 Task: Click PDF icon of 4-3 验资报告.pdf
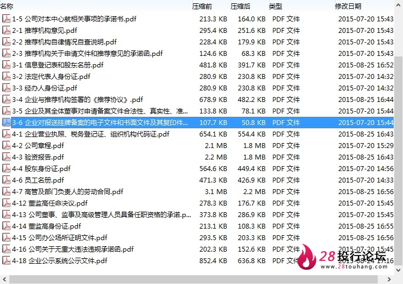pos(6,157)
